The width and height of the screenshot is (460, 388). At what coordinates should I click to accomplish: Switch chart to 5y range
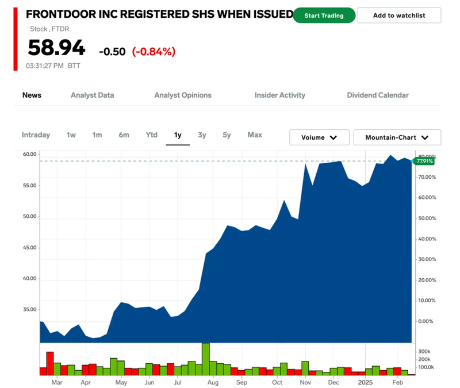(227, 135)
